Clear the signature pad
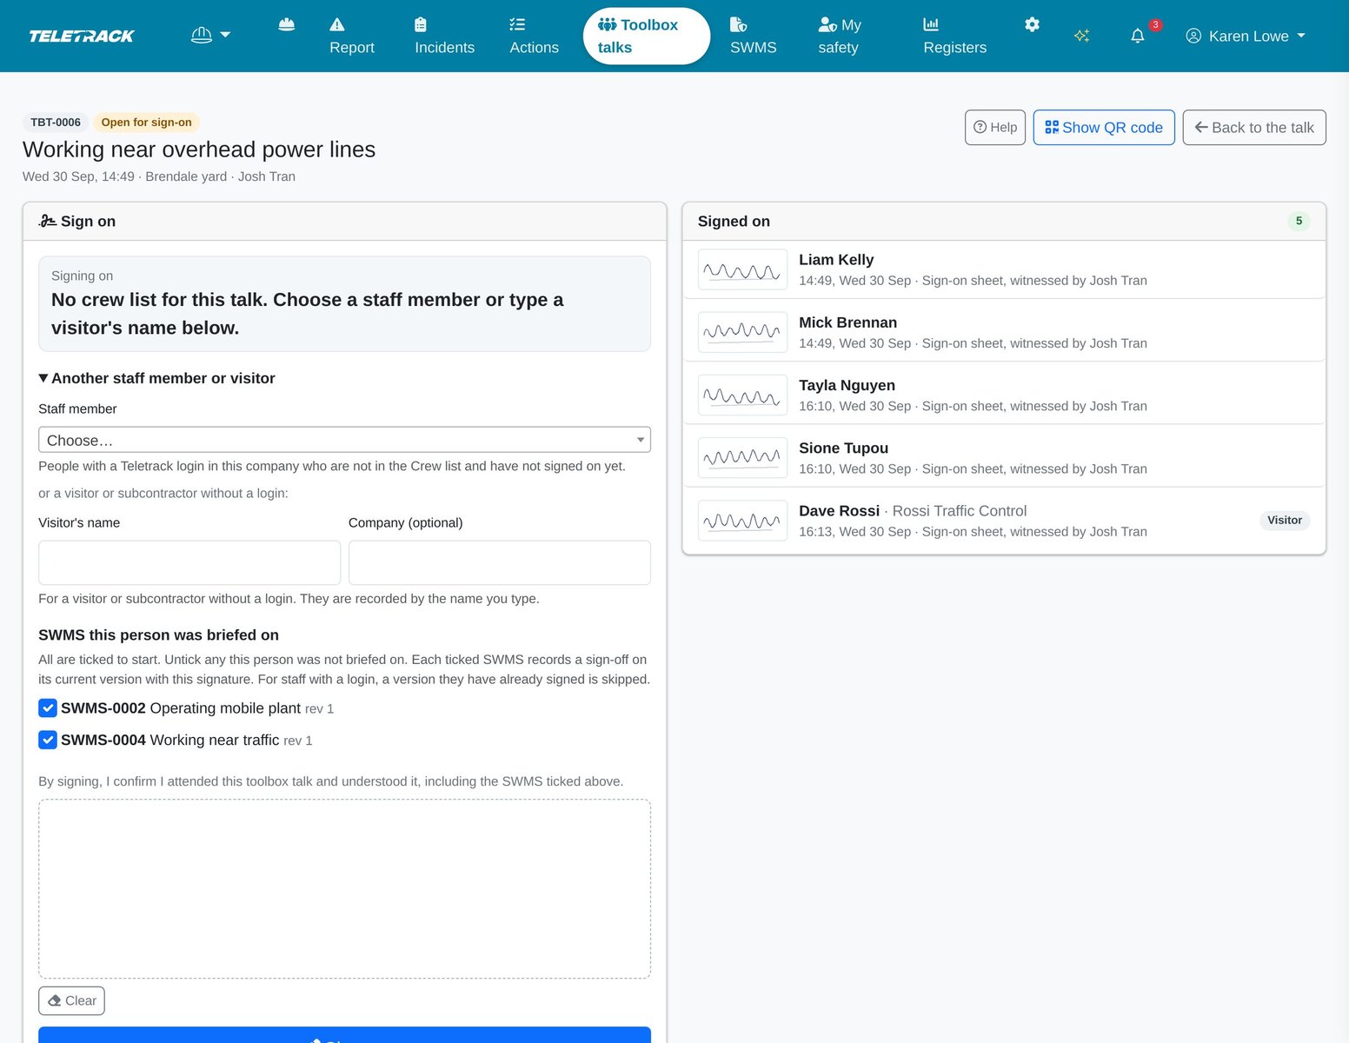 tap(71, 1001)
